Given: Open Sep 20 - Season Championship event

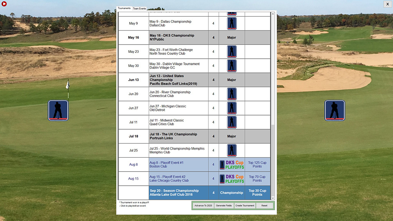Looking at the screenshot, I should tap(178, 193).
